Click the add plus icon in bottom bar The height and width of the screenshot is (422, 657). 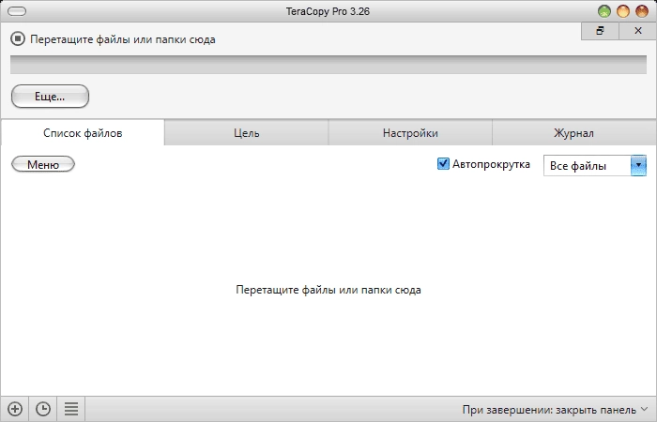[15, 409]
